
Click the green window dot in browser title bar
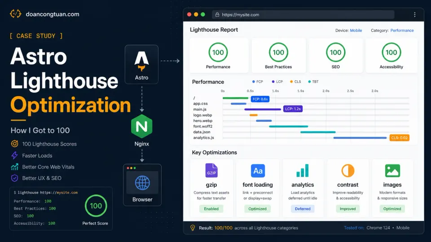coord(203,14)
